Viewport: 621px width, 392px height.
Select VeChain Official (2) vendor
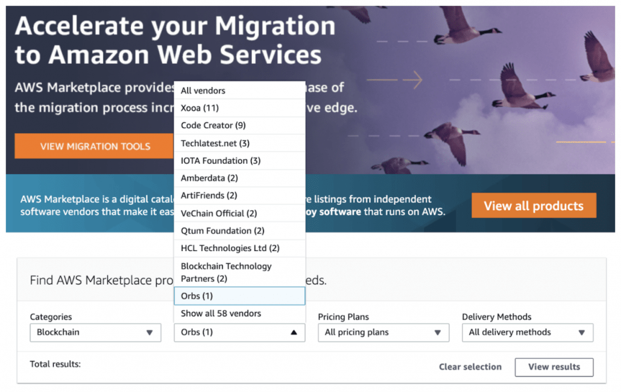(x=239, y=213)
